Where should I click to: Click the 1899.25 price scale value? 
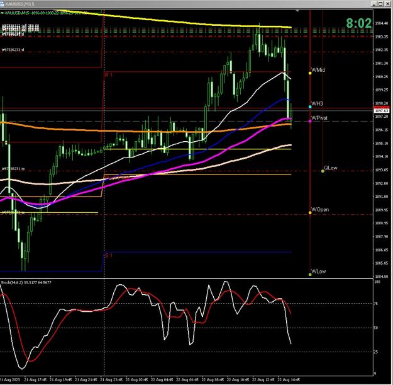(x=382, y=89)
